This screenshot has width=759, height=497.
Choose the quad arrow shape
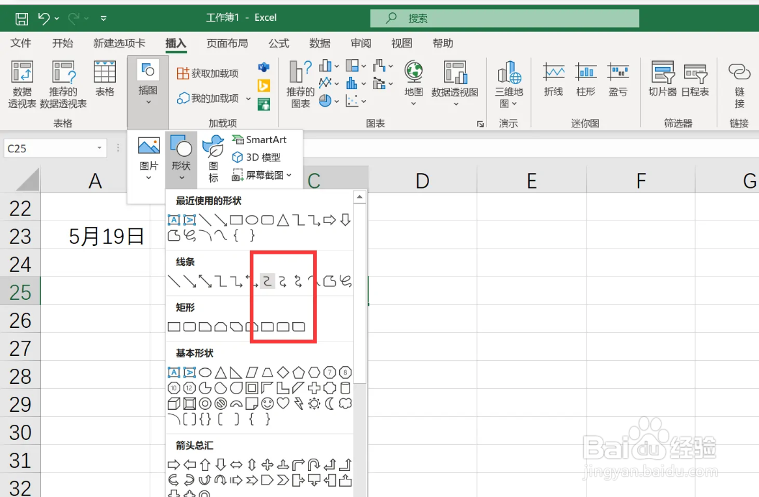coord(267,465)
